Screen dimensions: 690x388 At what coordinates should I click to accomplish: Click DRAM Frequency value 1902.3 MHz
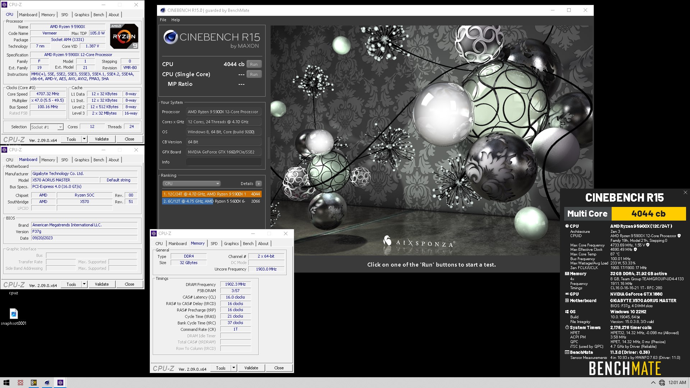(x=235, y=284)
